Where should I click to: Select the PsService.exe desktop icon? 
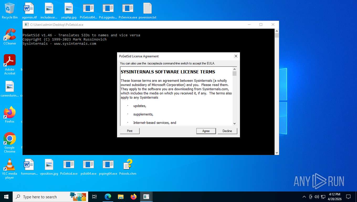click(x=128, y=11)
